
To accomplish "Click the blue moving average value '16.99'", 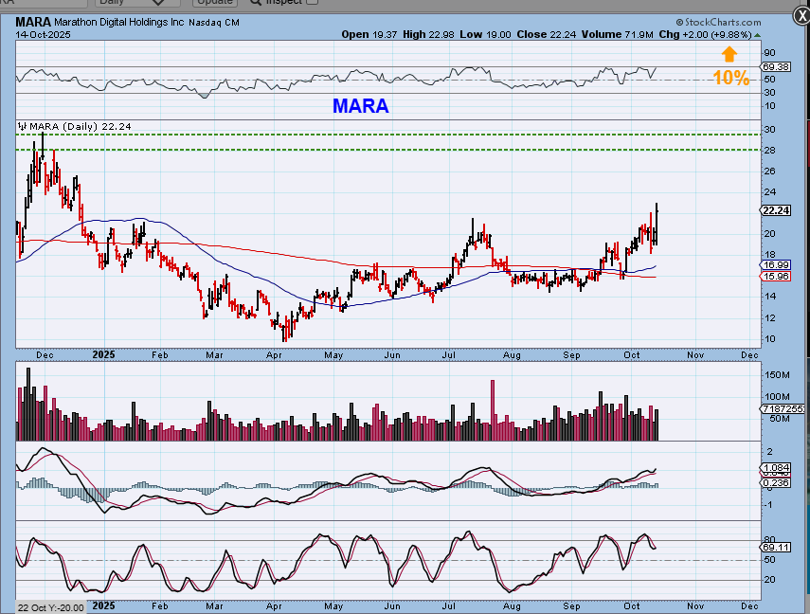I will 776,265.
